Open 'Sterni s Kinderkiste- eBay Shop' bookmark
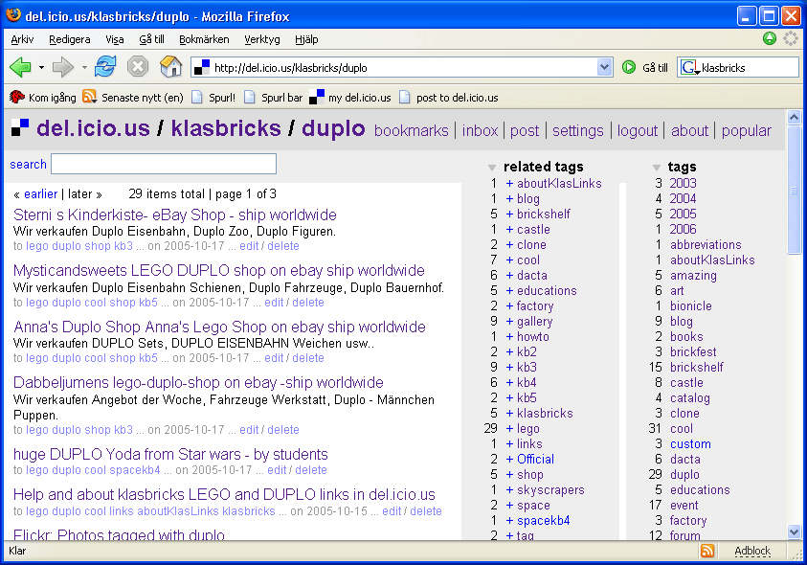This screenshot has height=565, width=807. [175, 215]
